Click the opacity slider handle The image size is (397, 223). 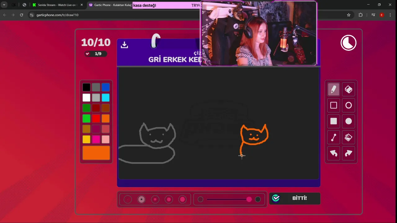[249, 199]
